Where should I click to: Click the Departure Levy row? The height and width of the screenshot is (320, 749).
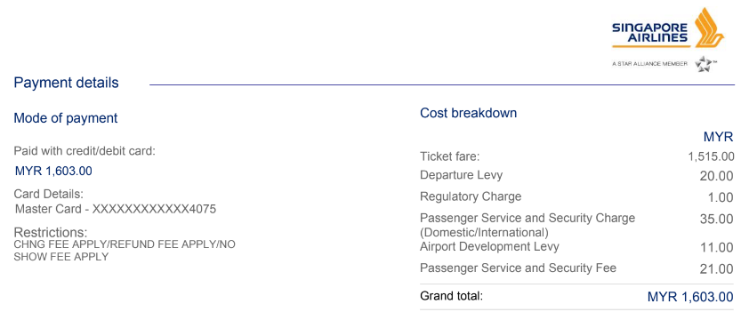(x=576, y=175)
